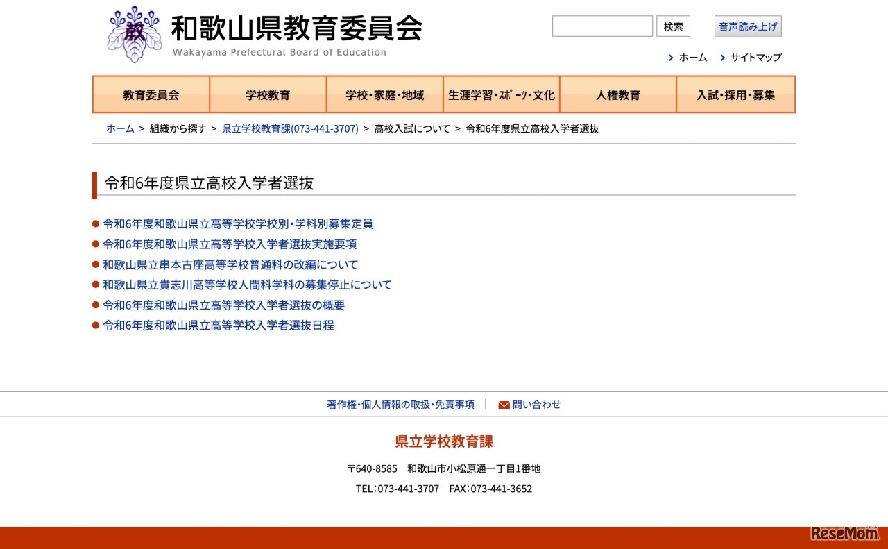Click the TEL：073-441-3707 phone number
This screenshot has width=888, height=549.
(x=398, y=489)
